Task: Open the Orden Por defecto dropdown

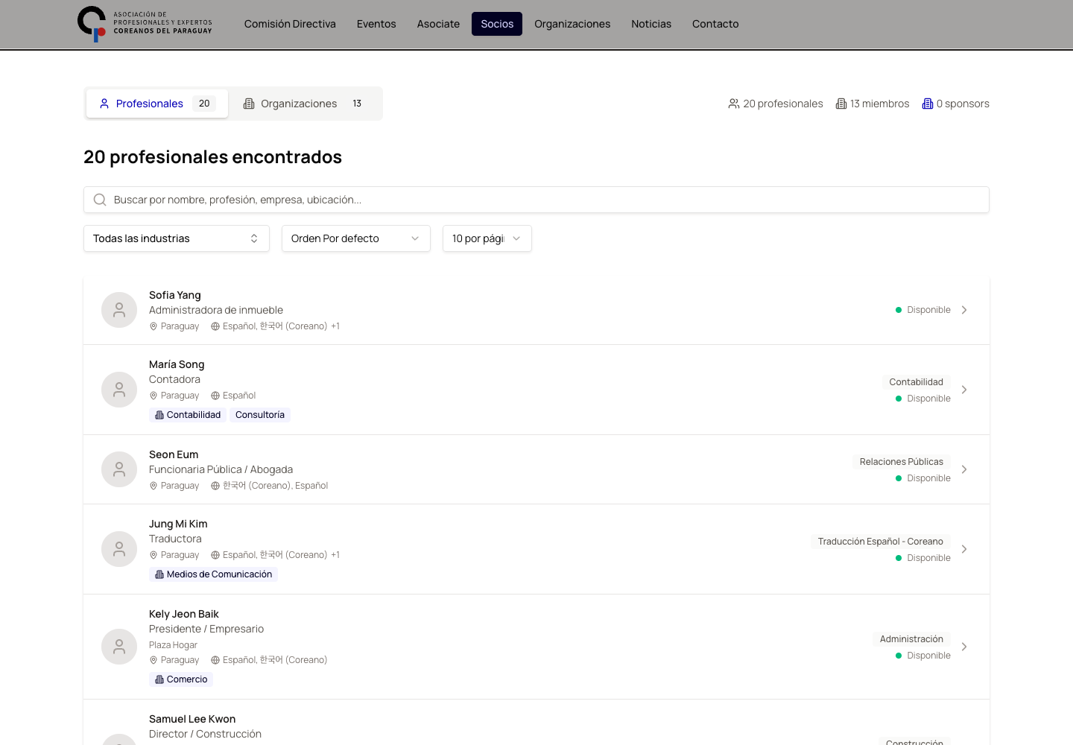Action: pos(356,238)
